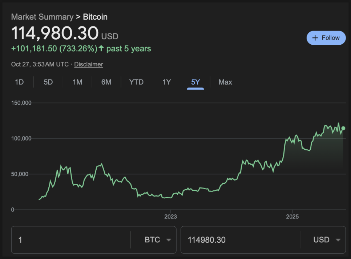Click the chart line near 2023
This screenshot has width=351, height=259.
pyautogui.click(x=170, y=197)
